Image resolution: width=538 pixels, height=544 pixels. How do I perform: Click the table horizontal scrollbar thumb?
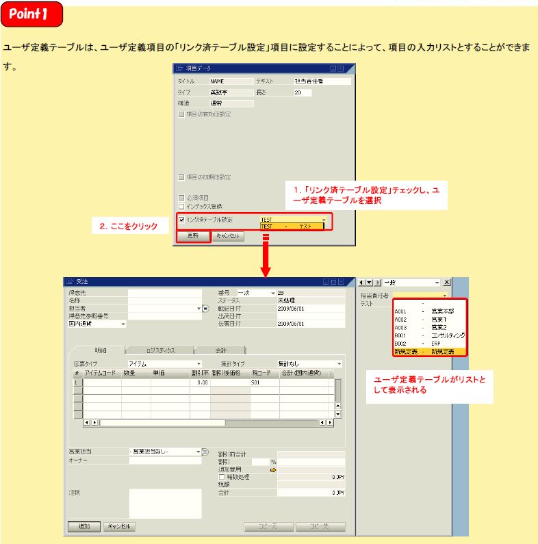click(162, 423)
